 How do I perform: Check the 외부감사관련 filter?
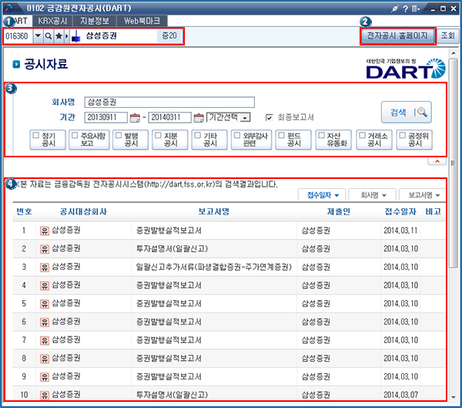tap(237, 136)
